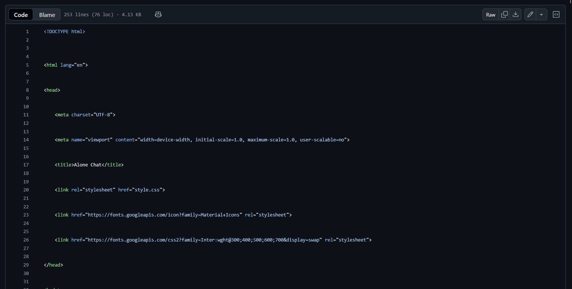Click the "Alone Chat" title text
Viewport: 572px width, 289px height.
click(x=88, y=165)
